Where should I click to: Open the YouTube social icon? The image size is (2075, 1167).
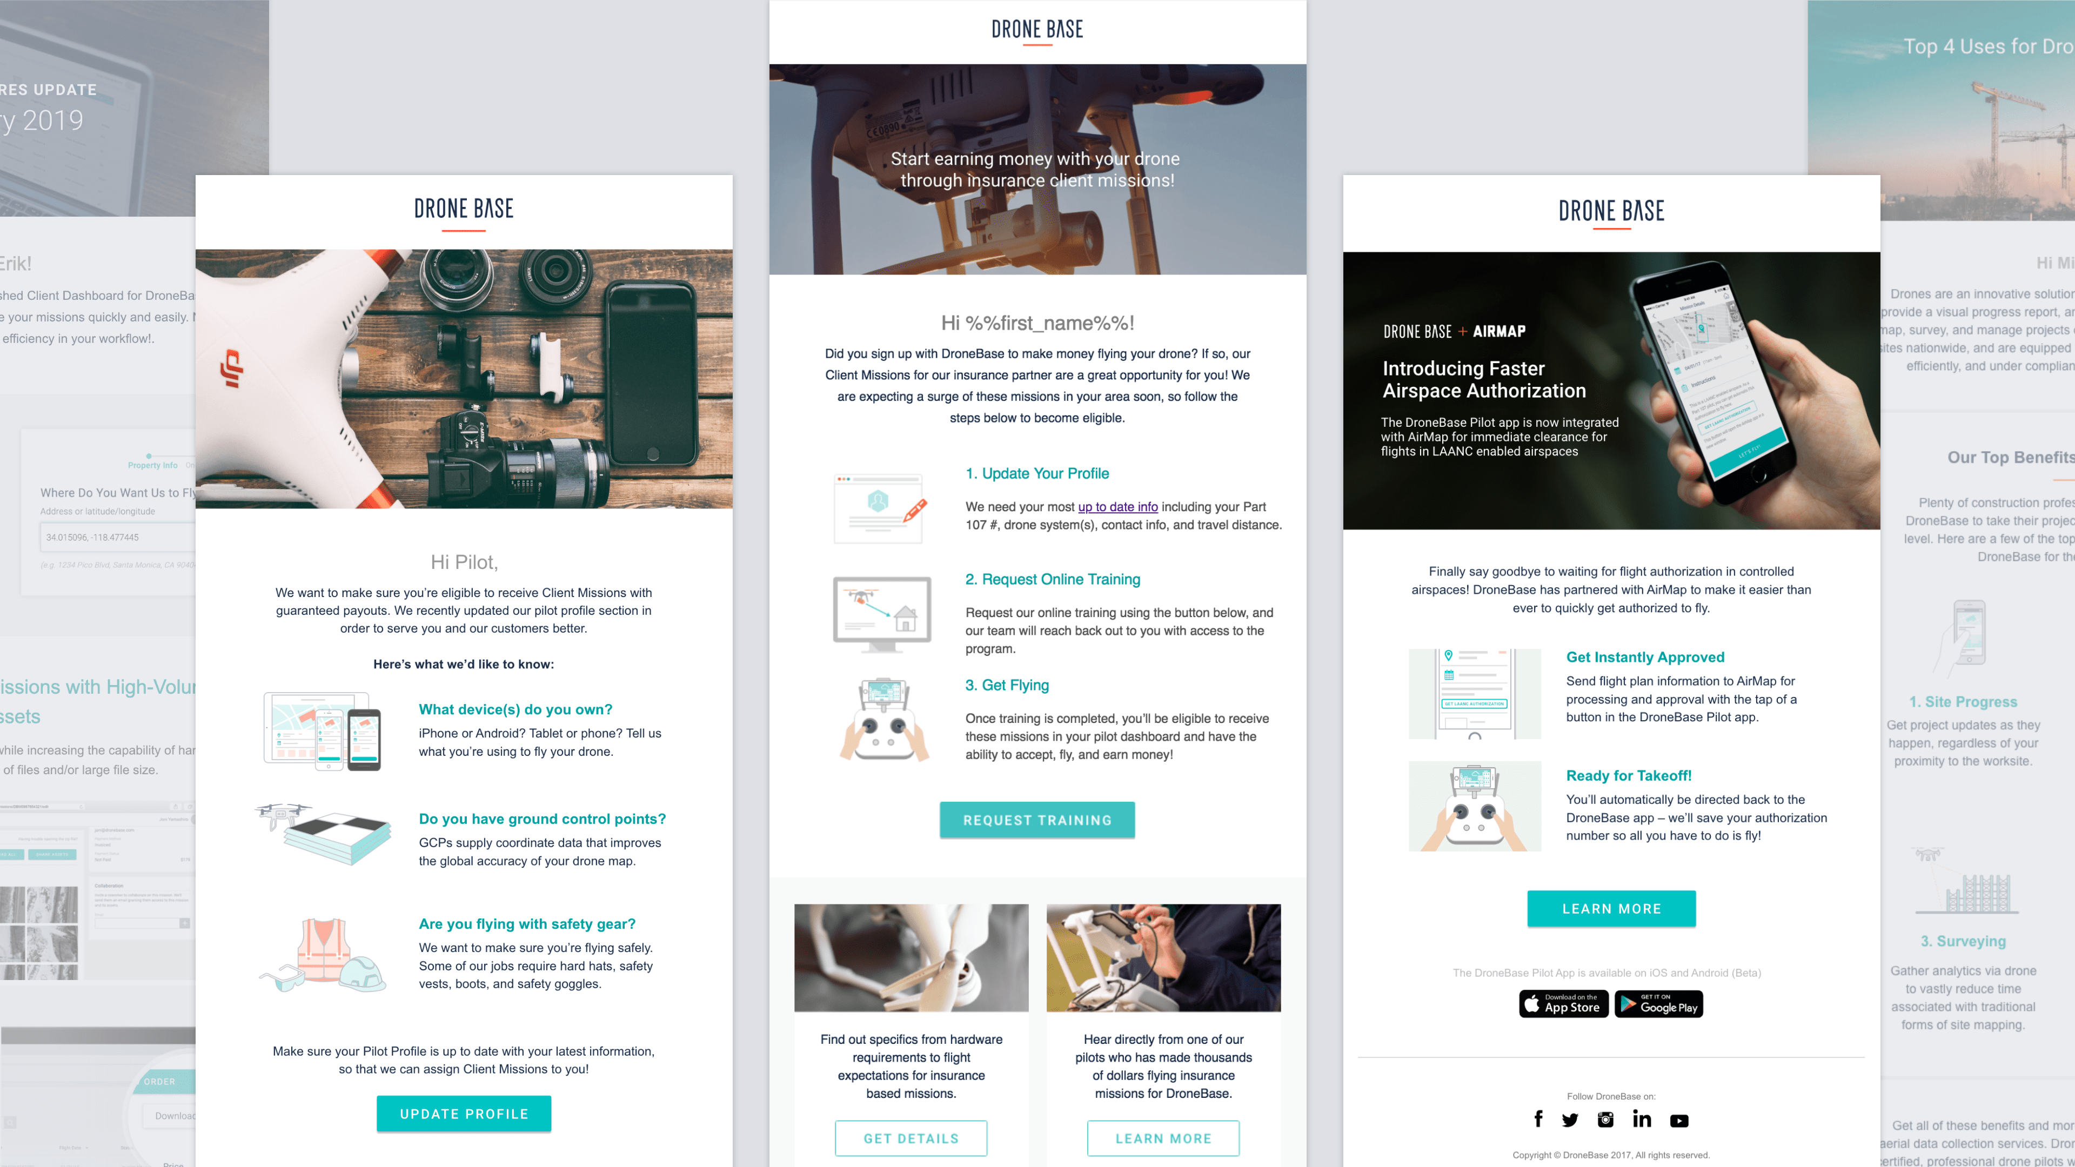pos(1679,1121)
